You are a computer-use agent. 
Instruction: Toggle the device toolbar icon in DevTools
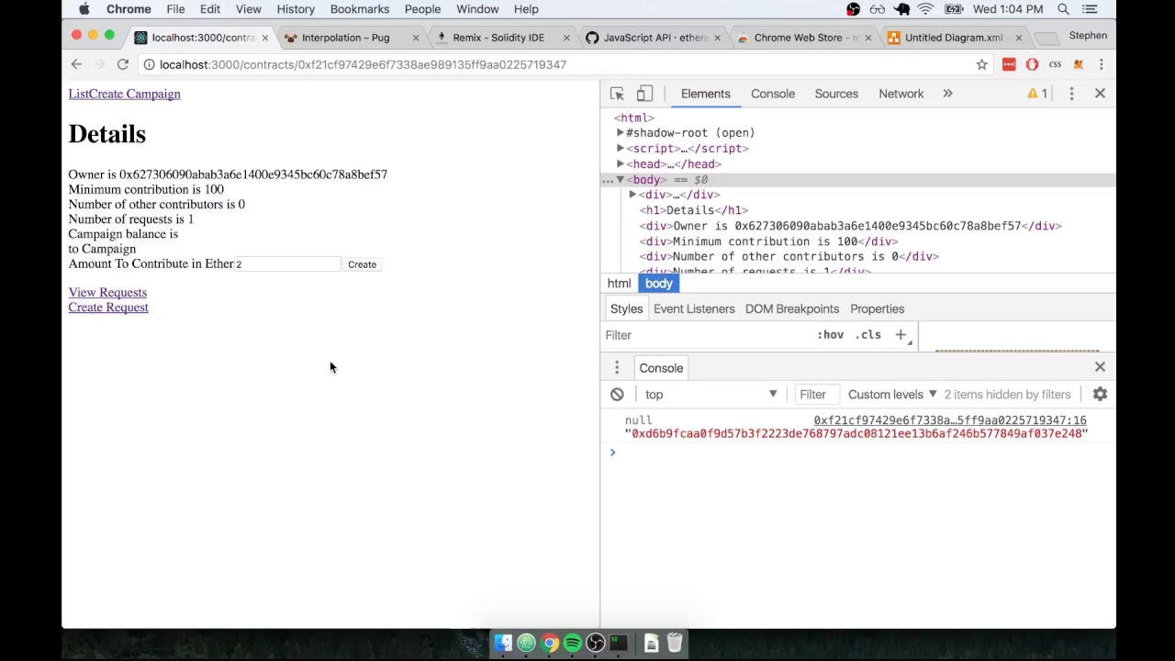pos(644,94)
